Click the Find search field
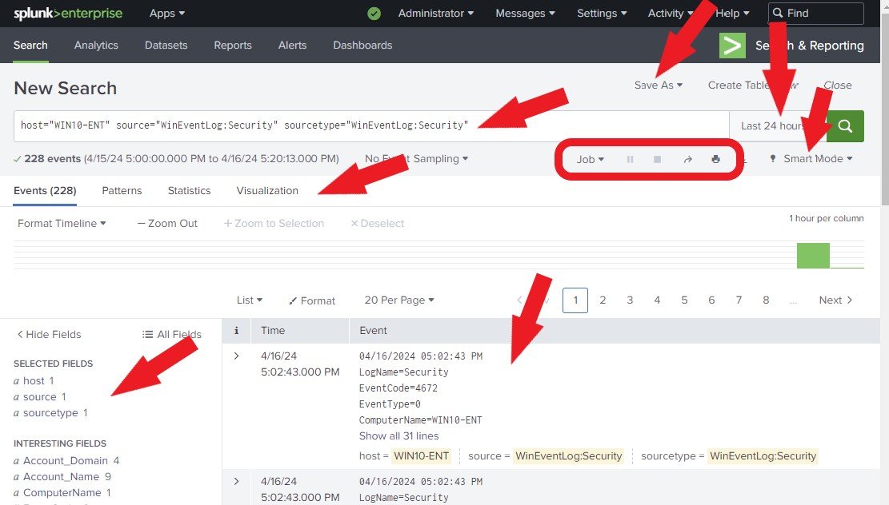Viewport: 889px width, 505px height. pos(816,13)
